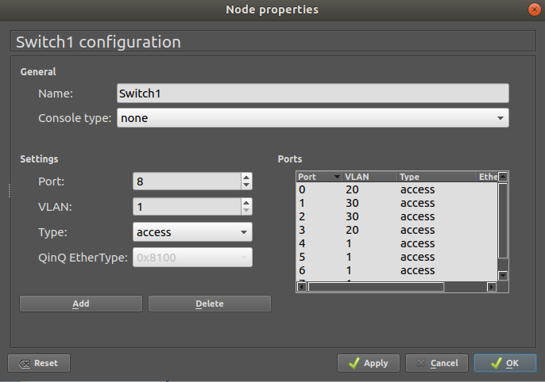Screen dimensions: 545x382
Task: Select port 1 row in Ports table
Action: [x=397, y=203]
